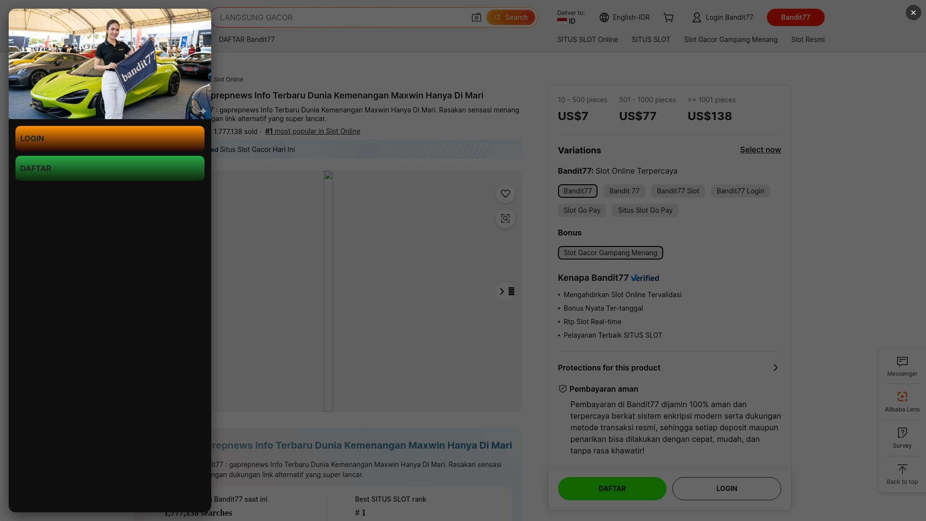
Task: Open the Deliver to ID selector
Action: (571, 17)
